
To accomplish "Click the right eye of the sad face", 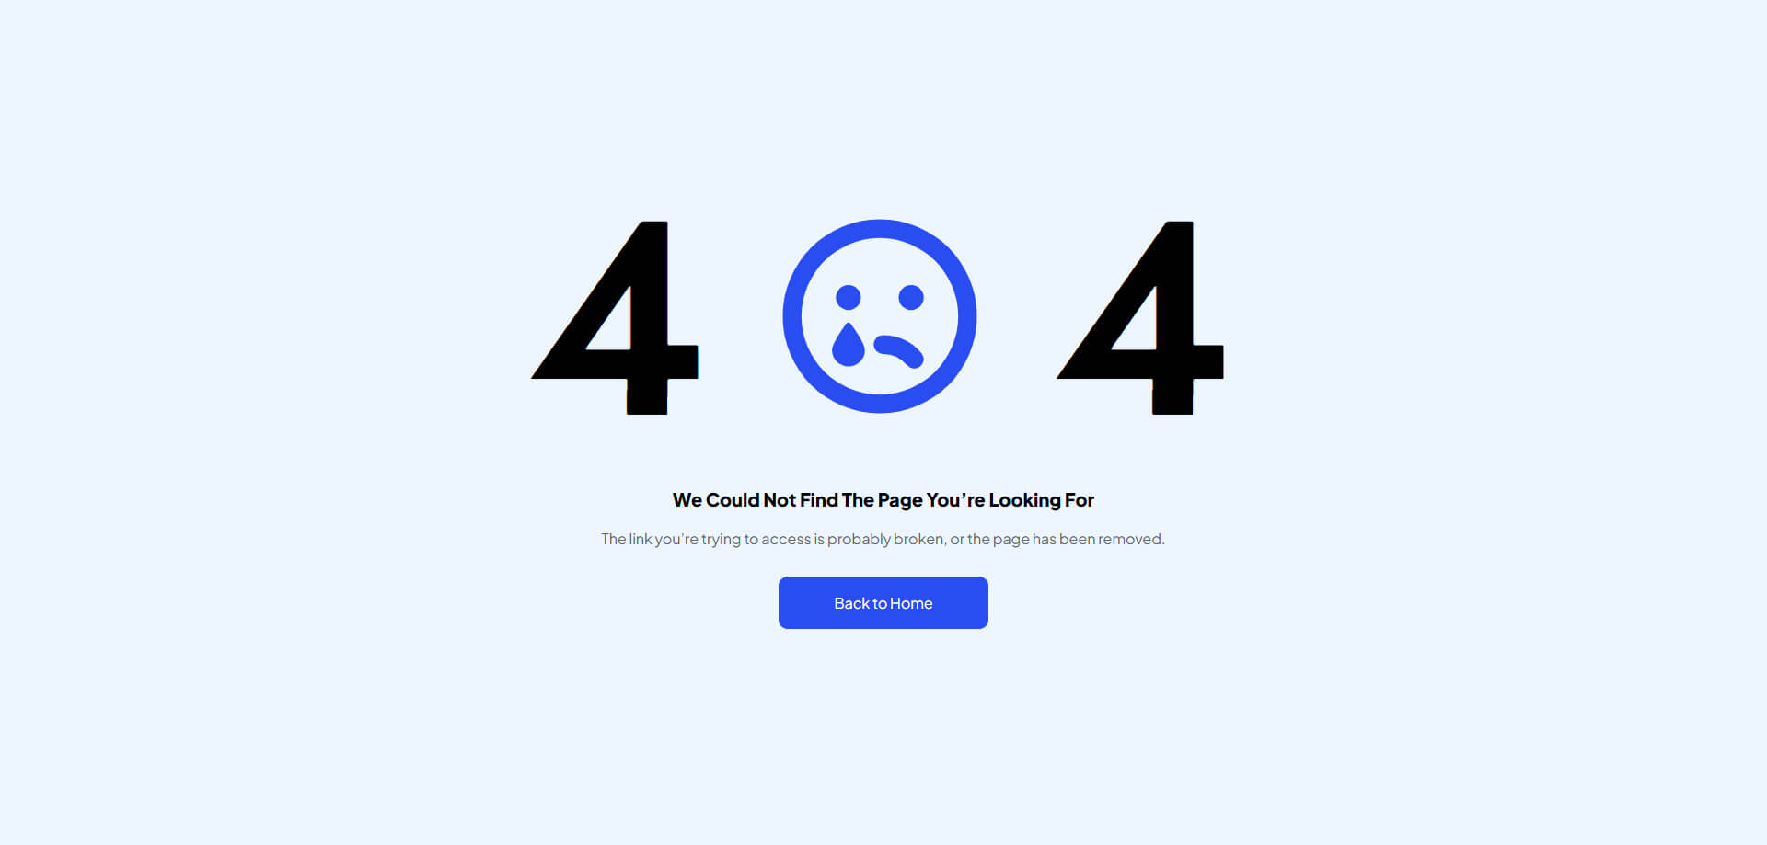I will coord(911,297).
